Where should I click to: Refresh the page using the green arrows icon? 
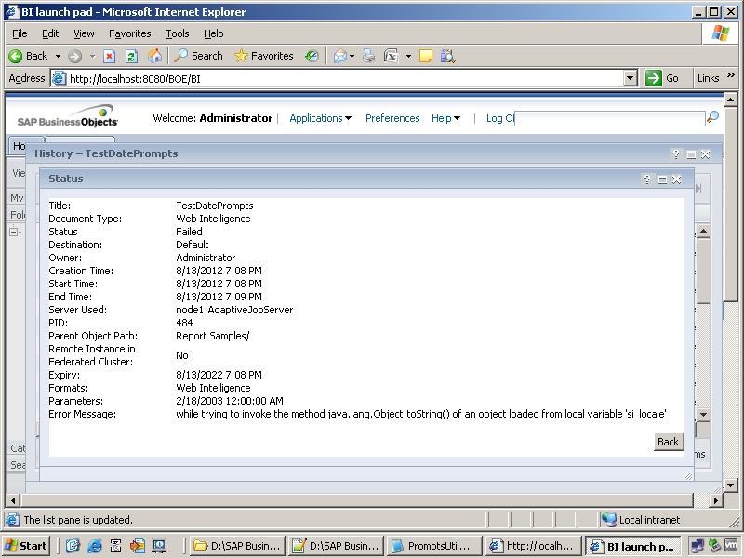pos(131,57)
